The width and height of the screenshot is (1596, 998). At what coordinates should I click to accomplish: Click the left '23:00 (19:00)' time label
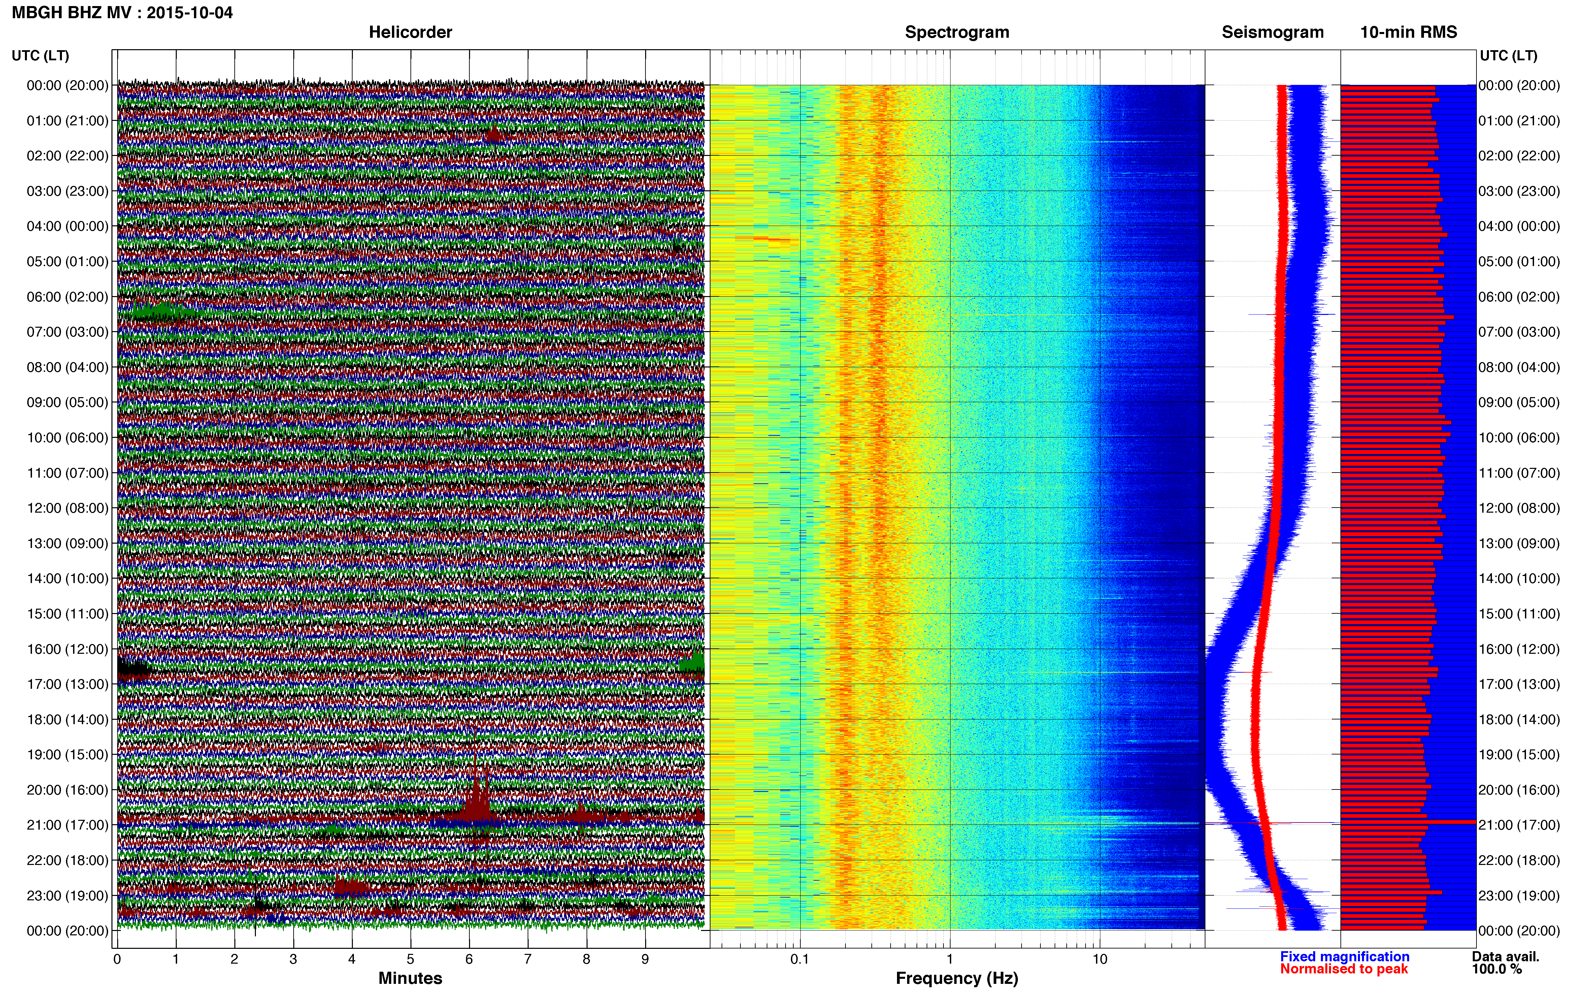tap(67, 896)
